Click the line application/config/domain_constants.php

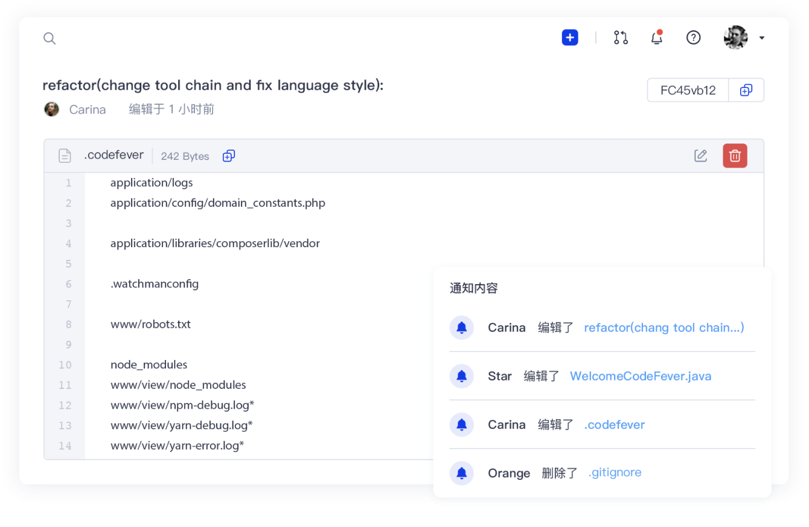click(x=218, y=203)
